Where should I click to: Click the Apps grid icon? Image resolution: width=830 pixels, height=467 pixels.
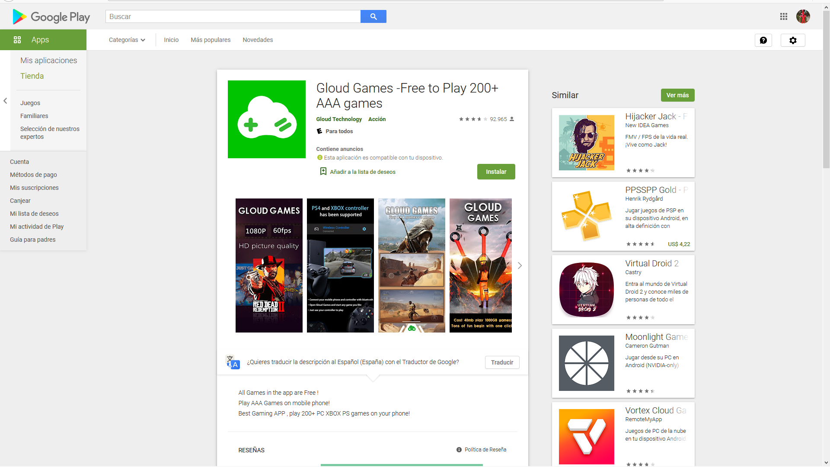coord(17,40)
